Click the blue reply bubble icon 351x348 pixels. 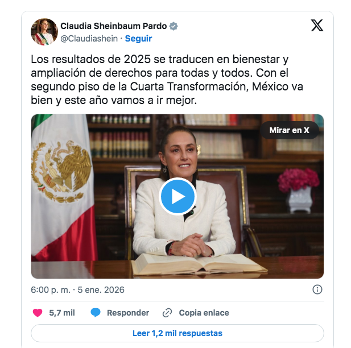click(x=96, y=313)
